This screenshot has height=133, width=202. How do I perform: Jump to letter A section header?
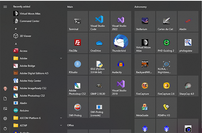point(16,44)
